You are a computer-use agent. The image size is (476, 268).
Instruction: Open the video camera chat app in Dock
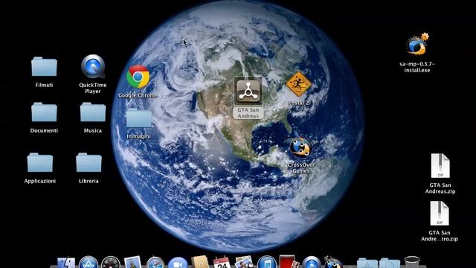(x=178, y=263)
